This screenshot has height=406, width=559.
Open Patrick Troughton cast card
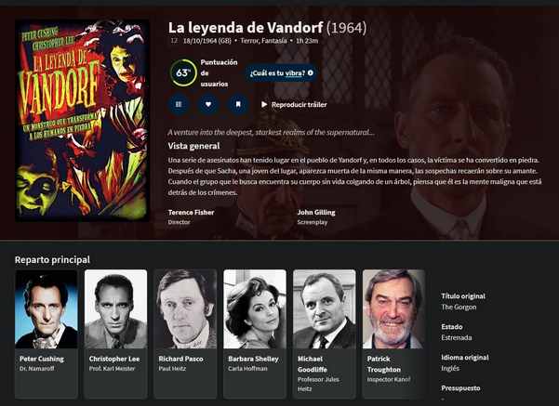click(x=394, y=334)
